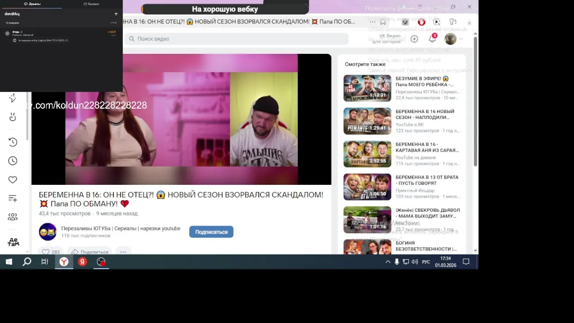The image size is (574, 323).
Task: Open red Яндекс icon on taskbar
Action: pyautogui.click(x=83, y=262)
